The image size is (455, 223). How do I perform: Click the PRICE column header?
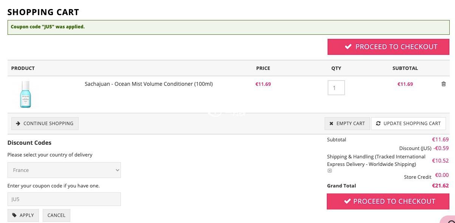pos(263,68)
